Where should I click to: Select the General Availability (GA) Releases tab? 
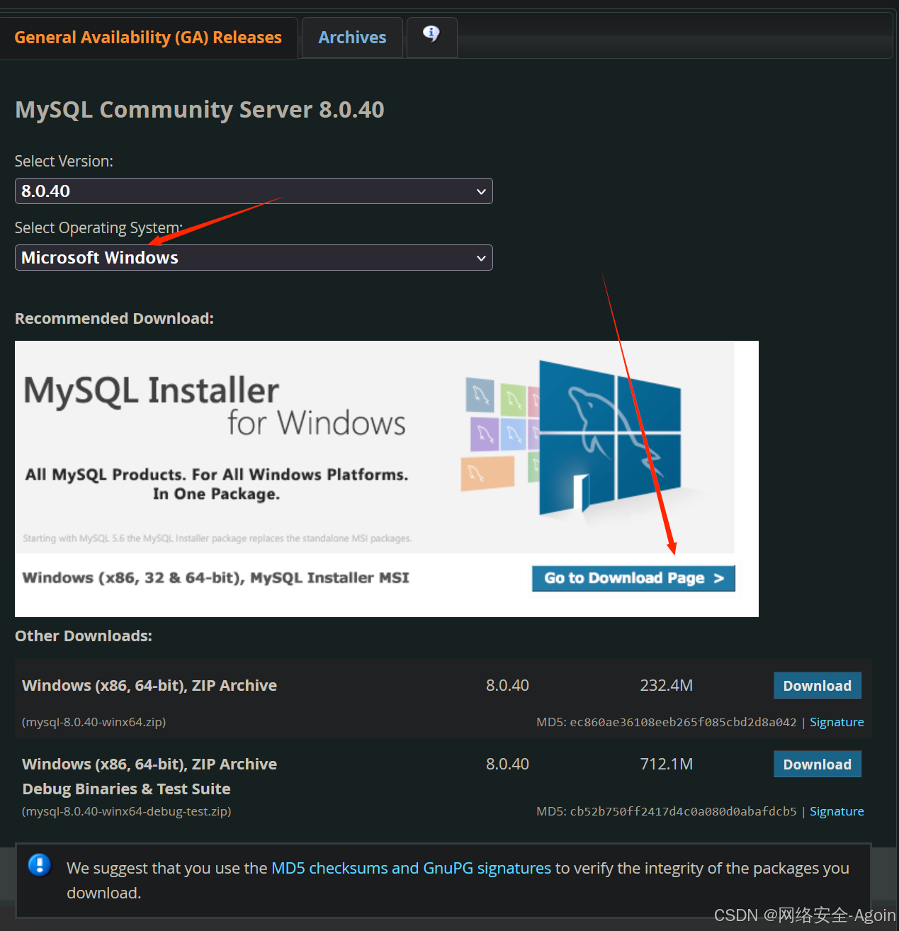click(x=149, y=37)
